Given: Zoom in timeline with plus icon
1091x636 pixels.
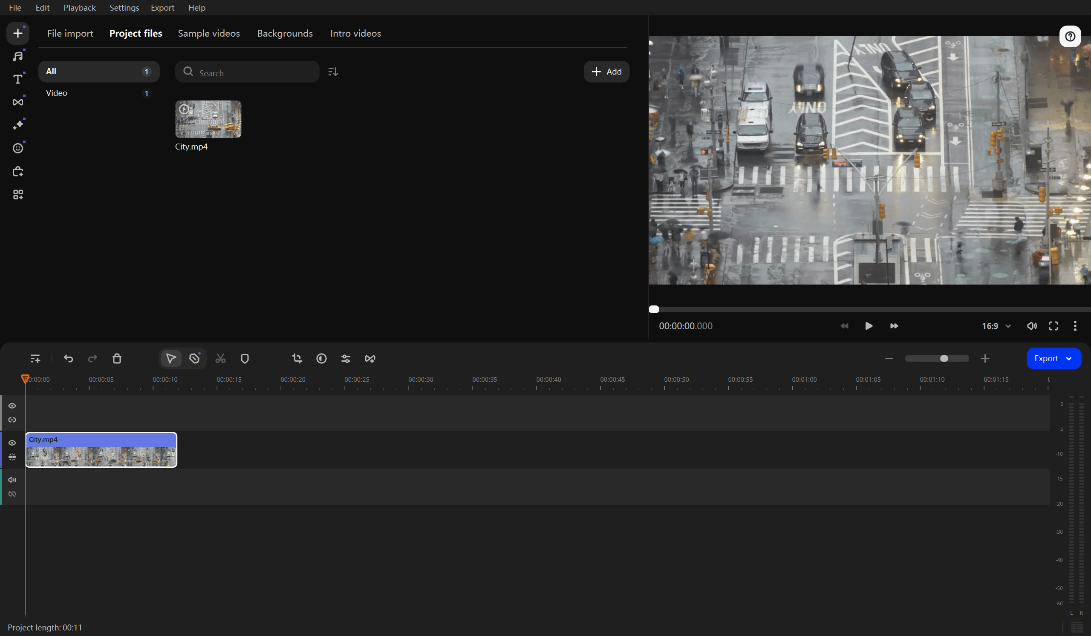Looking at the screenshot, I should [985, 358].
